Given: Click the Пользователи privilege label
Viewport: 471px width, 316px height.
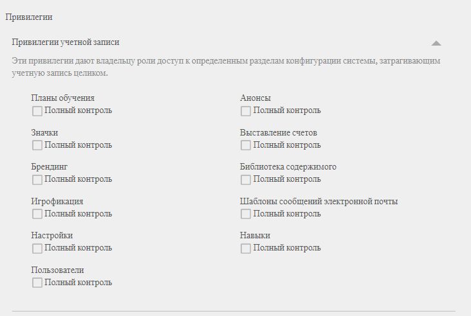Looking at the screenshot, I should click(x=57, y=270).
